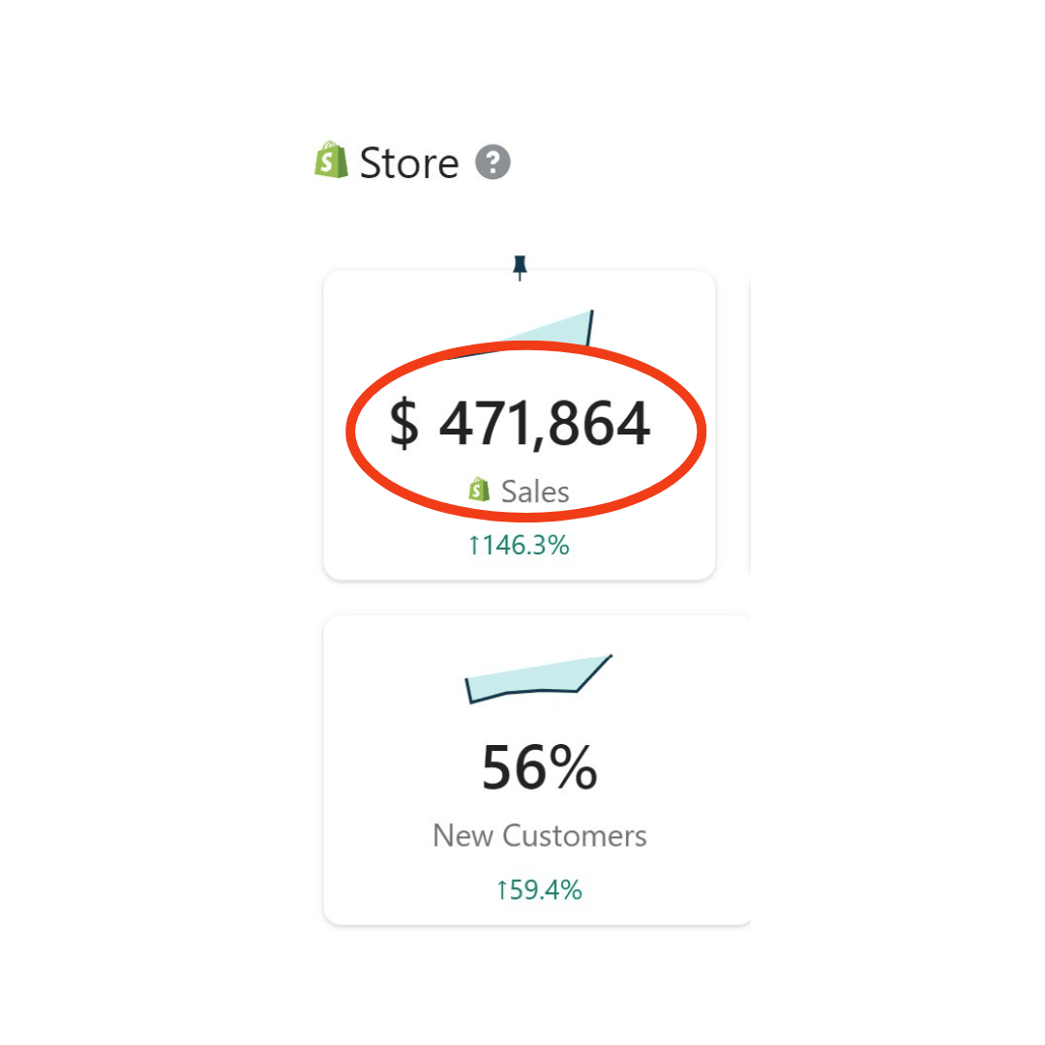Click the 59.4% new customers change percentage

pyautogui.click(x=547, y=890)
